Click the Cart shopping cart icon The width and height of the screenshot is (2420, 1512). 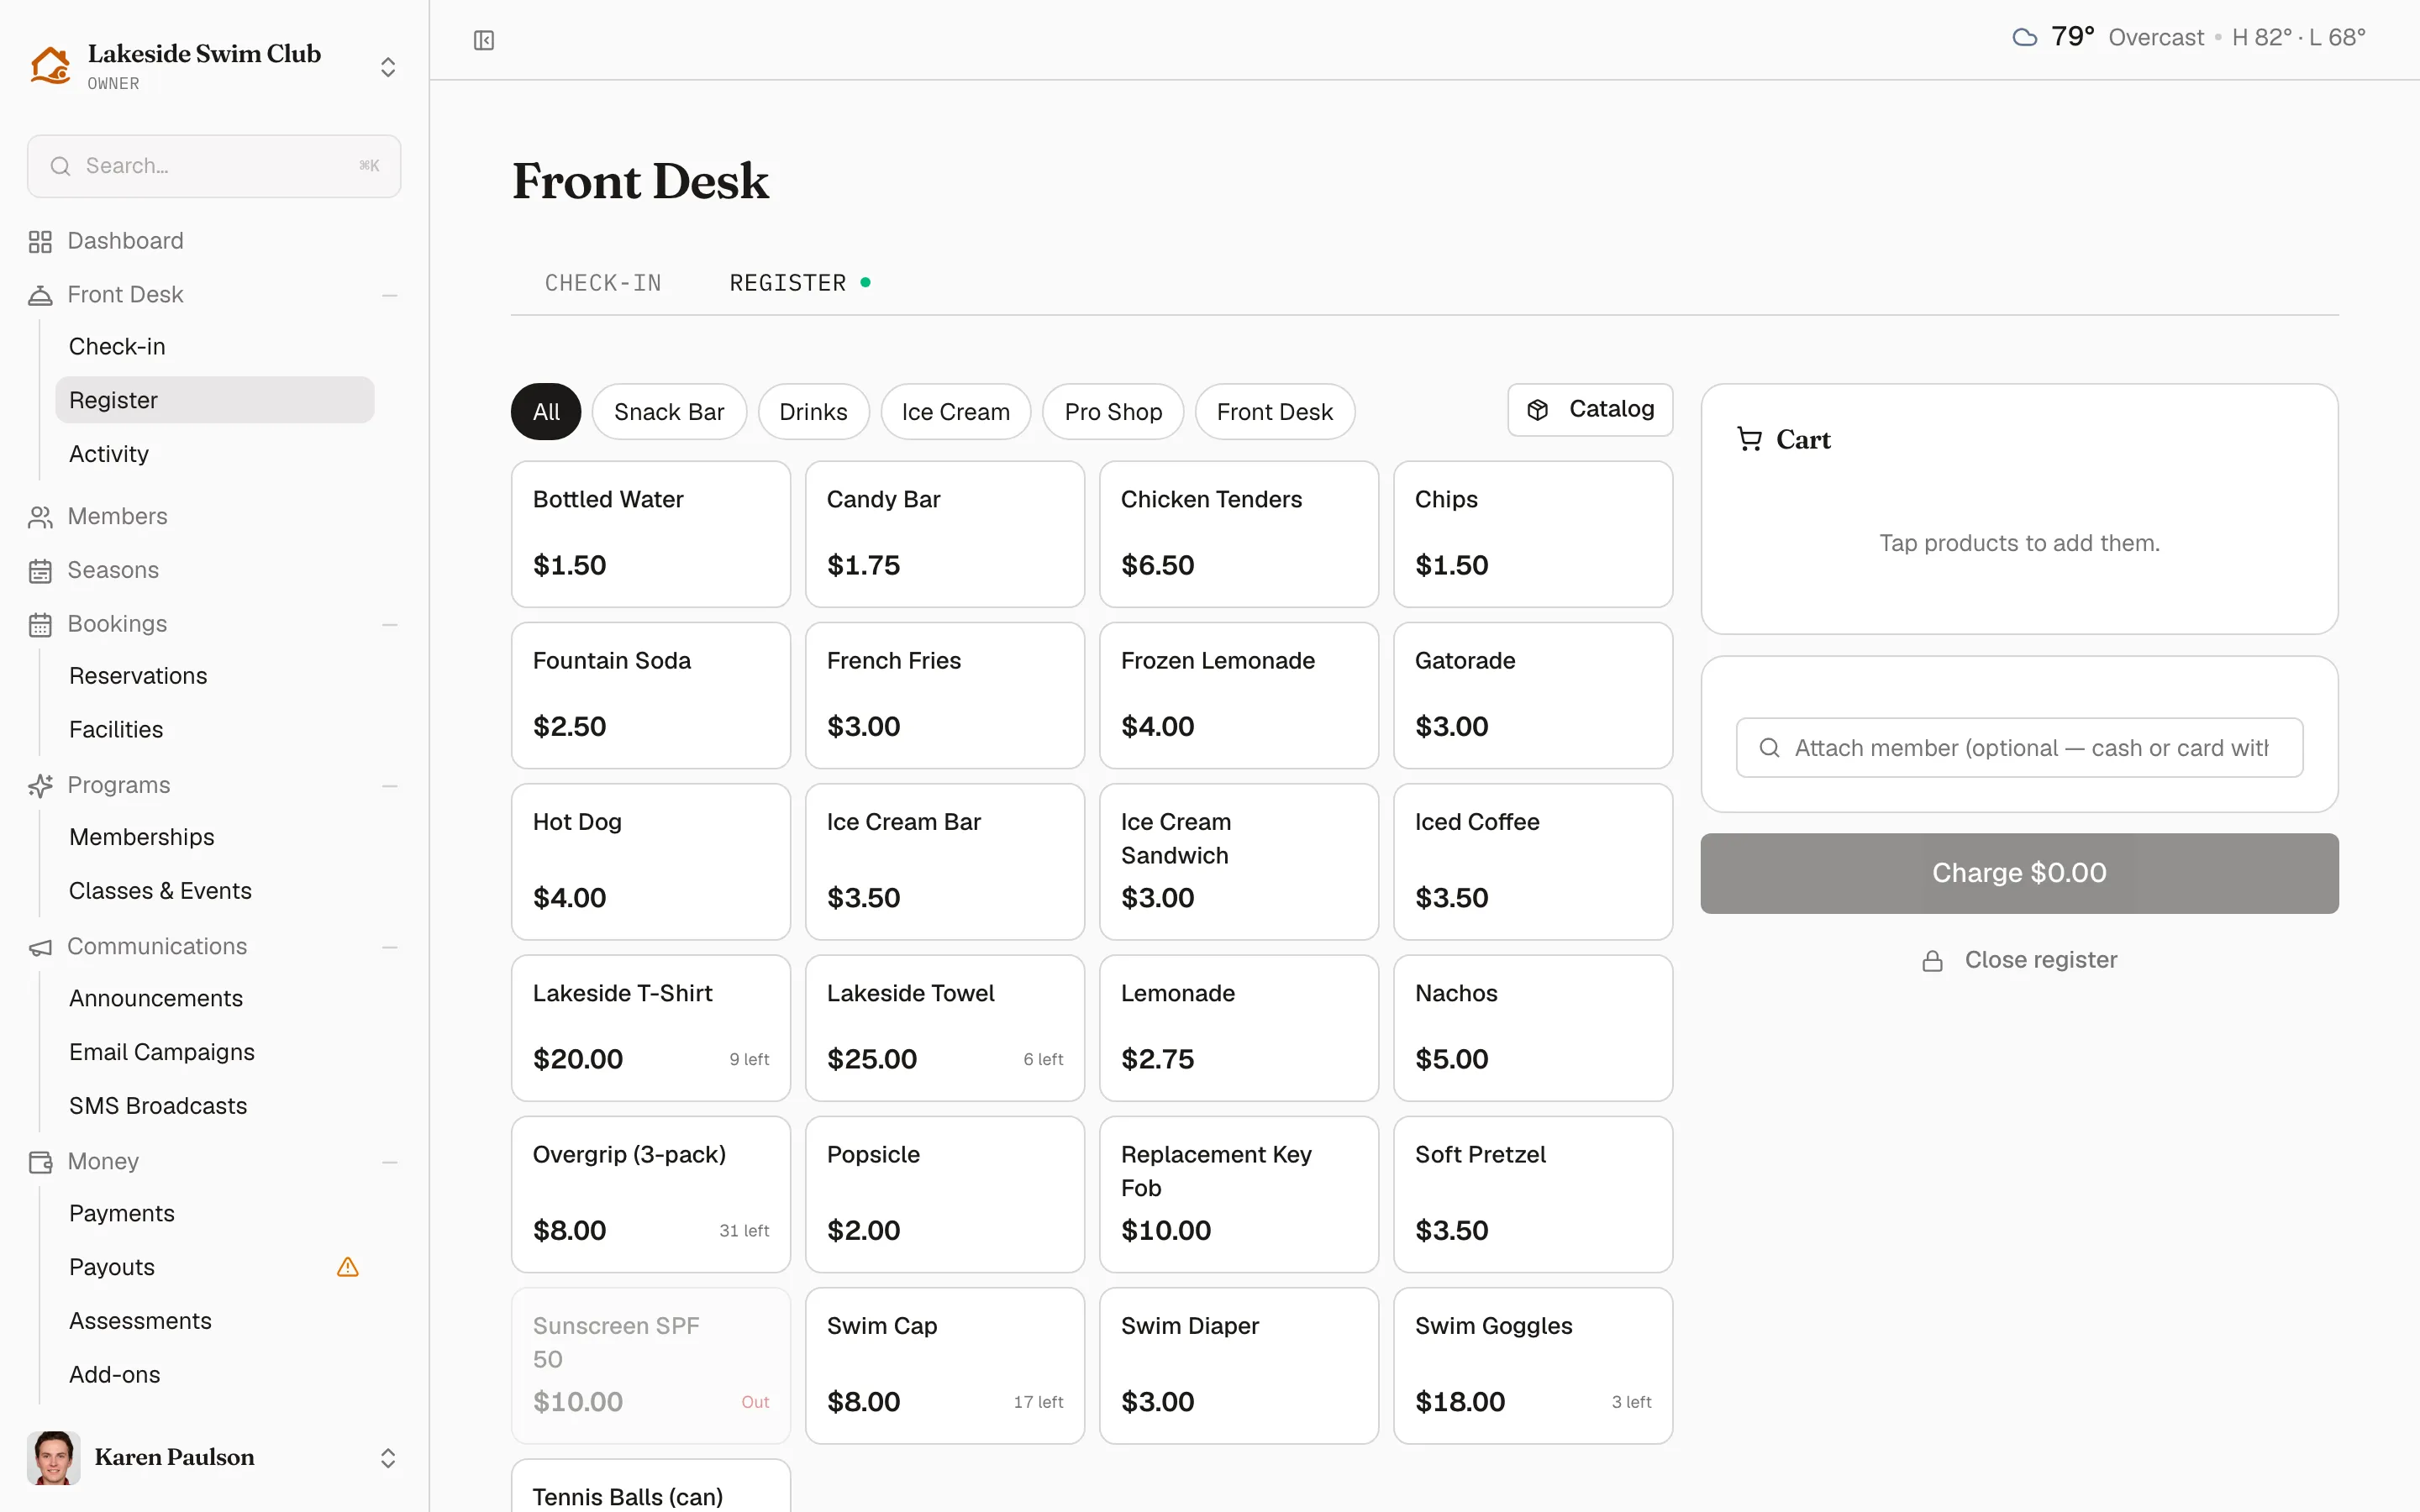[1749, 439]
